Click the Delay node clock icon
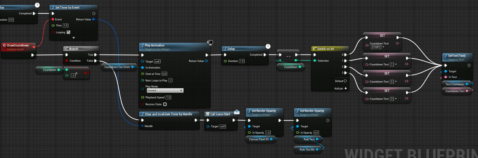 coord(268,46)
